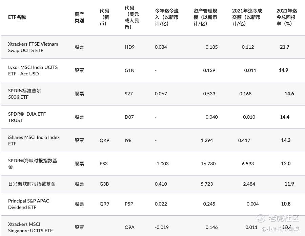305x236 pixels.
Task: Click the 2021年迄今成交额 column header
Action: [247, 17]
